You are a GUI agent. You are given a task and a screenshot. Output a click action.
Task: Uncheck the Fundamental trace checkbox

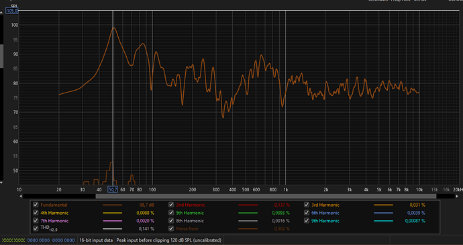pos(36,205)
